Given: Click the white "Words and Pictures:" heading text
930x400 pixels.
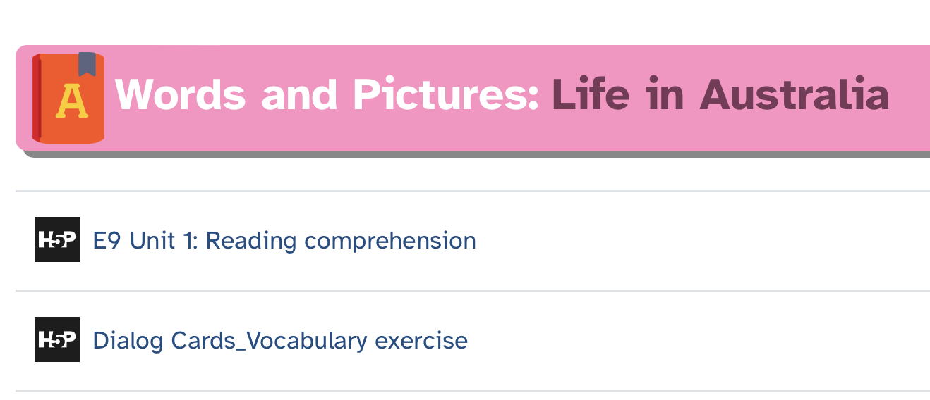Looking at the screenshot, I should pos(327,94).
